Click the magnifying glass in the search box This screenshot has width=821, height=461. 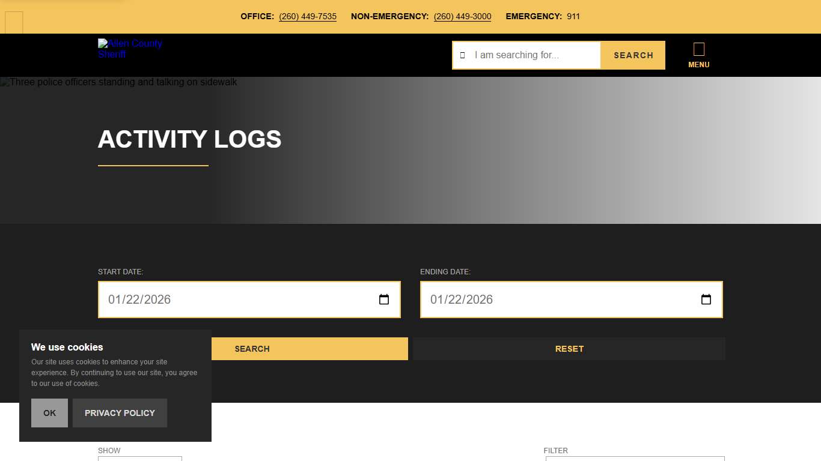[x=462, y=55]
